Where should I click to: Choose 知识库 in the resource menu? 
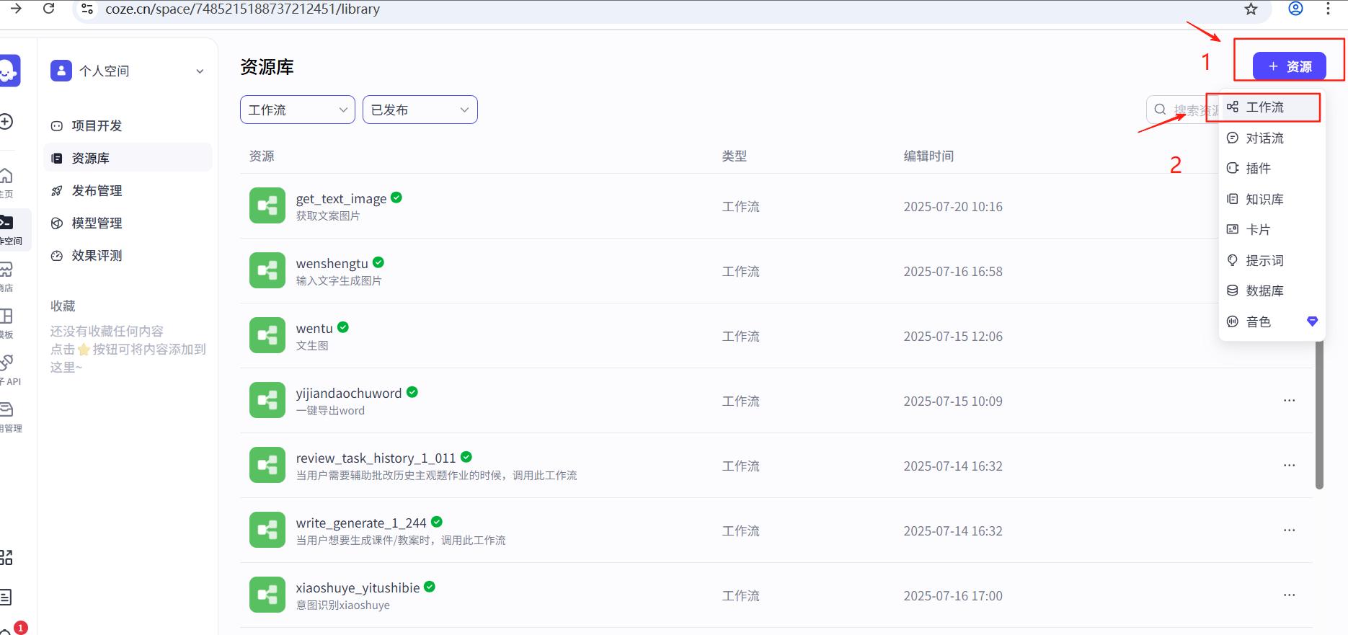coord(1264,200)
